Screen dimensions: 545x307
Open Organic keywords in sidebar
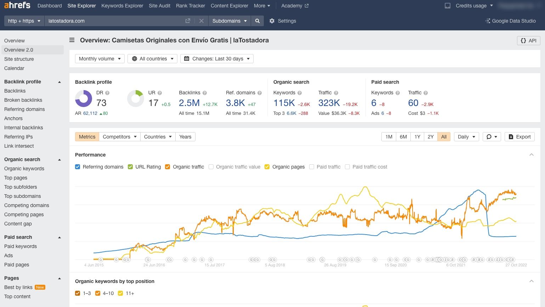click(x=24, y=169)
